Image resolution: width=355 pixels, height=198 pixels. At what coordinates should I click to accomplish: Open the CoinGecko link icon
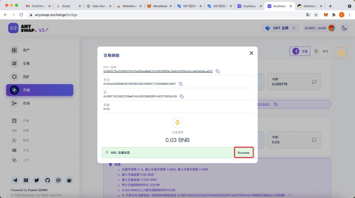click(69, 180)
